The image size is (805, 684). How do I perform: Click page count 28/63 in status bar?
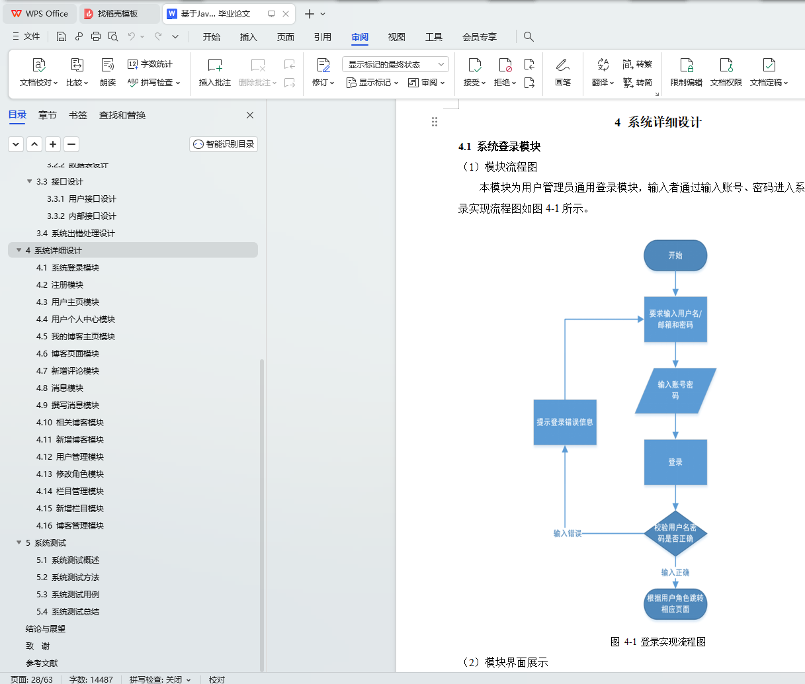(x=31, y=679)
